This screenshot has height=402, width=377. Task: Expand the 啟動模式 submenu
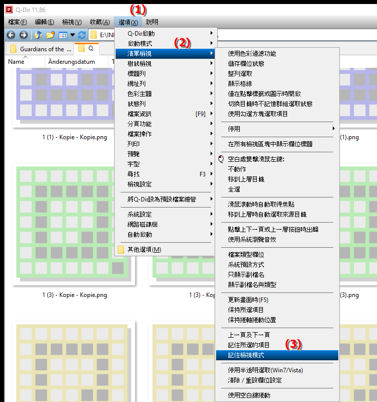tap(165, 43)
